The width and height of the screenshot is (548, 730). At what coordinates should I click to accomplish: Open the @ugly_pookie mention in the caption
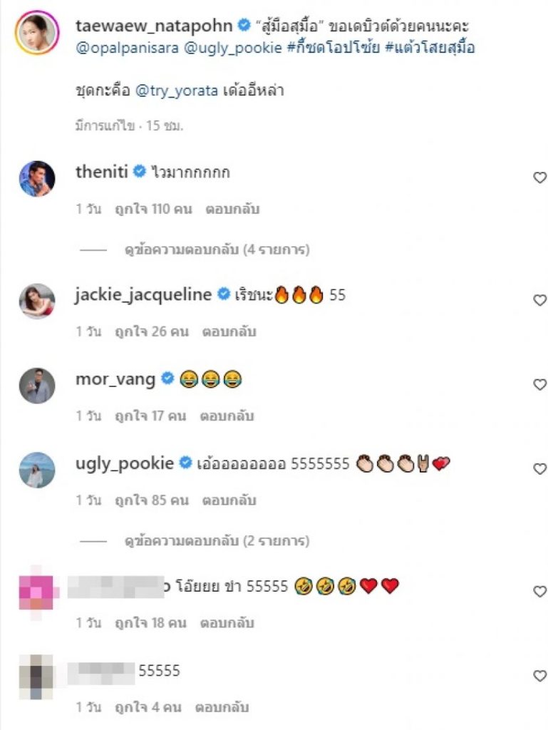[x=233, y=48]
